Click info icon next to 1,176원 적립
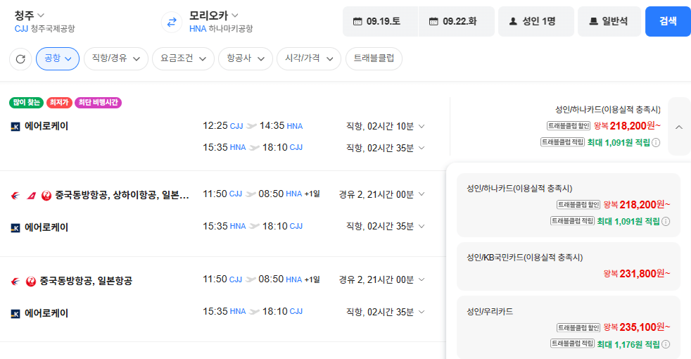The width and height of the screenshot is (691, 359). [x=666, y=344]
